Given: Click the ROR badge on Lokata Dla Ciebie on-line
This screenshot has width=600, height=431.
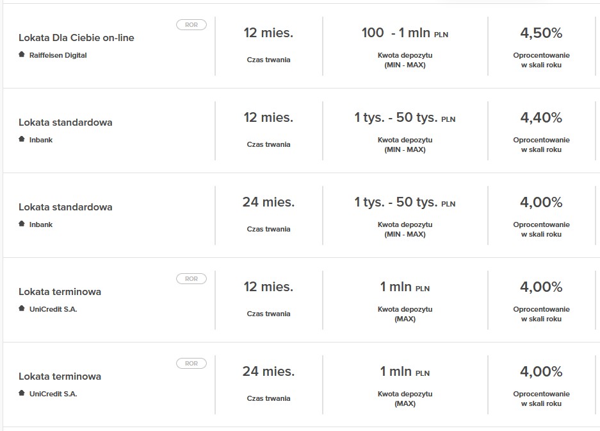Looking at the screenshot, I should 191,25.
